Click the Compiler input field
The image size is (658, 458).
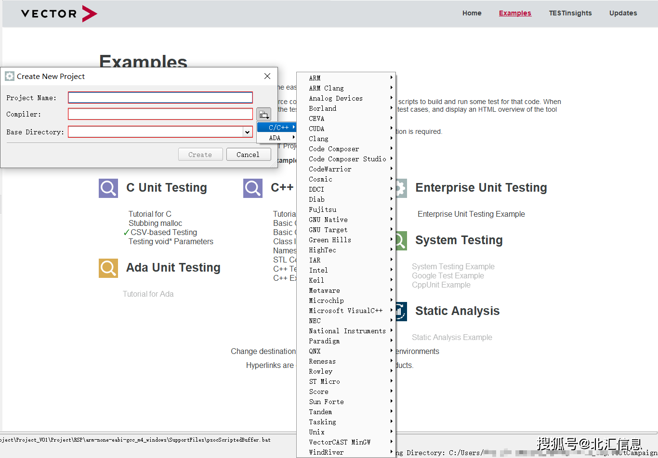coord(160,114)
